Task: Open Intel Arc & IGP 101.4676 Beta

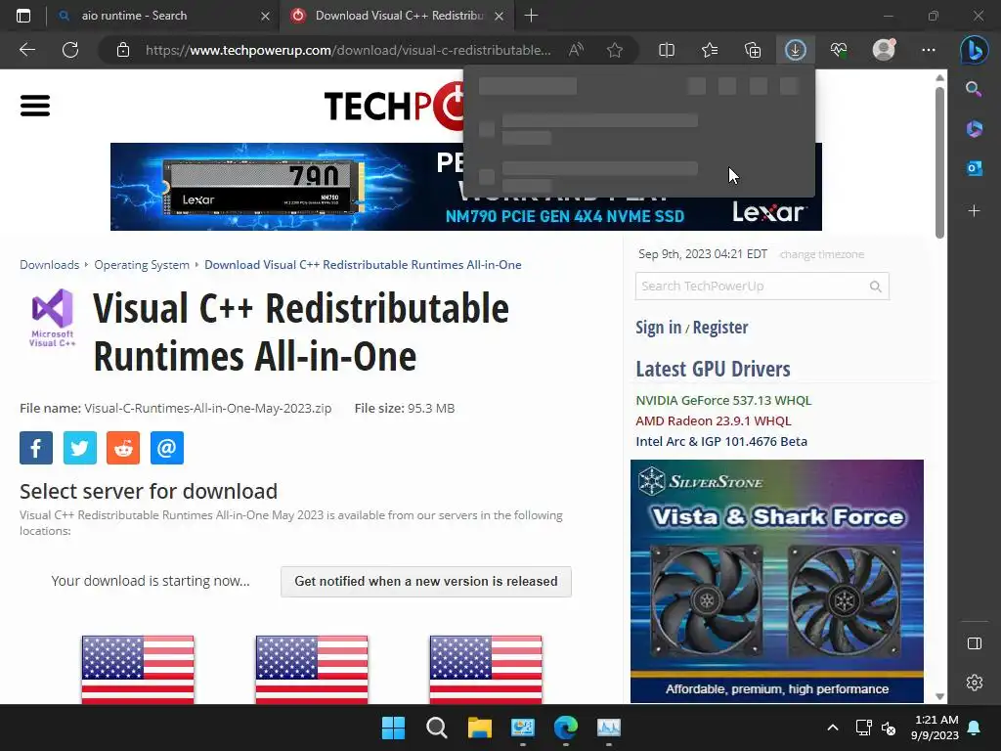Action: click(x=721, y=441)
